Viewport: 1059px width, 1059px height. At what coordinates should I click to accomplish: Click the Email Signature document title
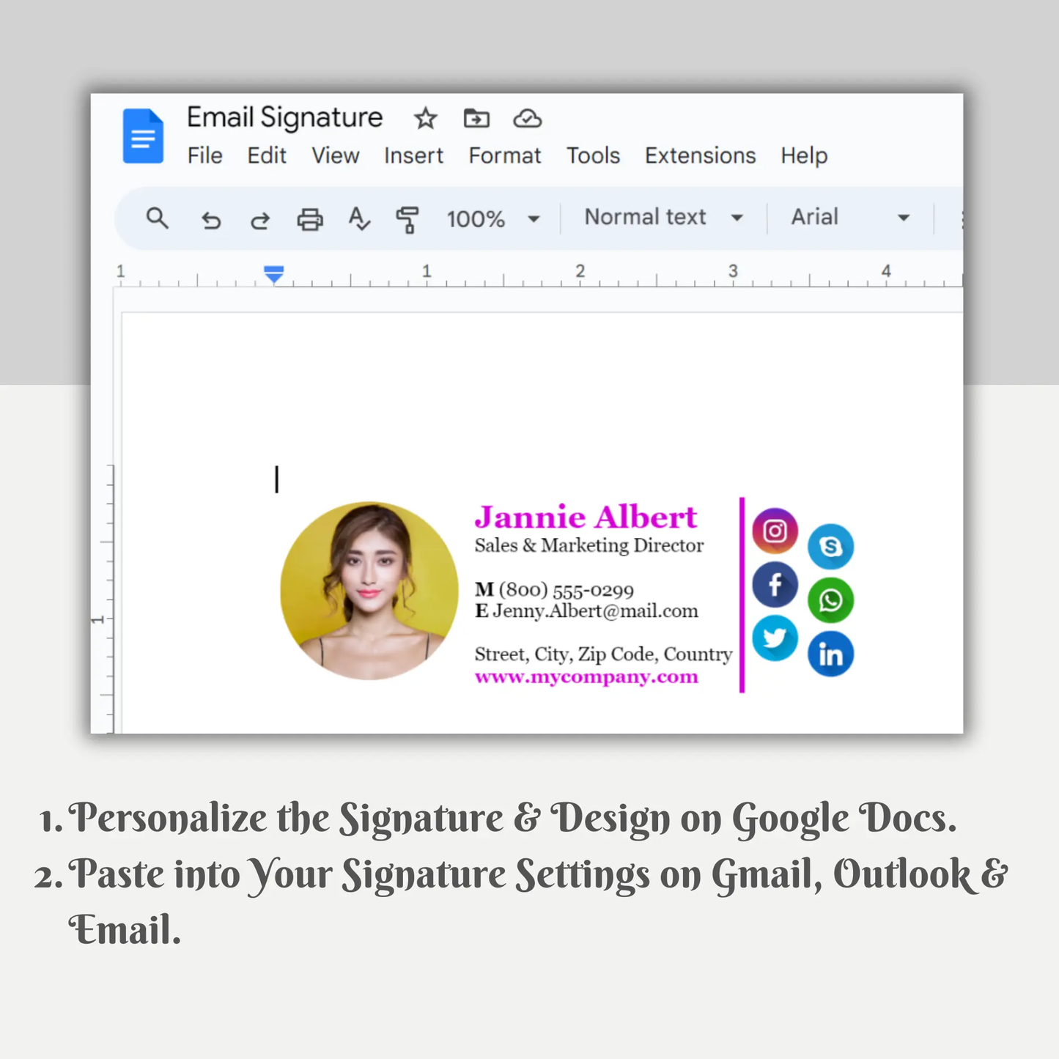click(284, 118)
